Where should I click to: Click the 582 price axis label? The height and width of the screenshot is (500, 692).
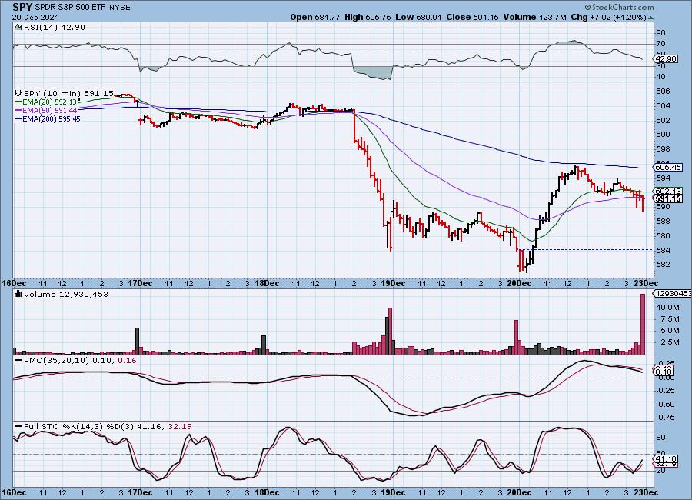click(663, 265)
